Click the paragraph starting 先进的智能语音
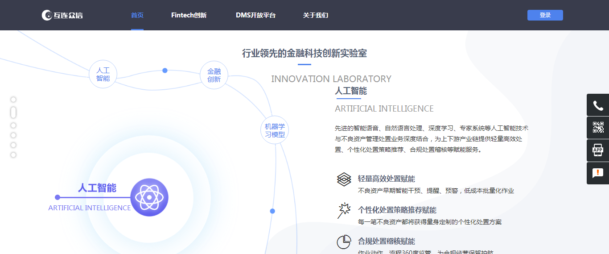 click(432, 139)
